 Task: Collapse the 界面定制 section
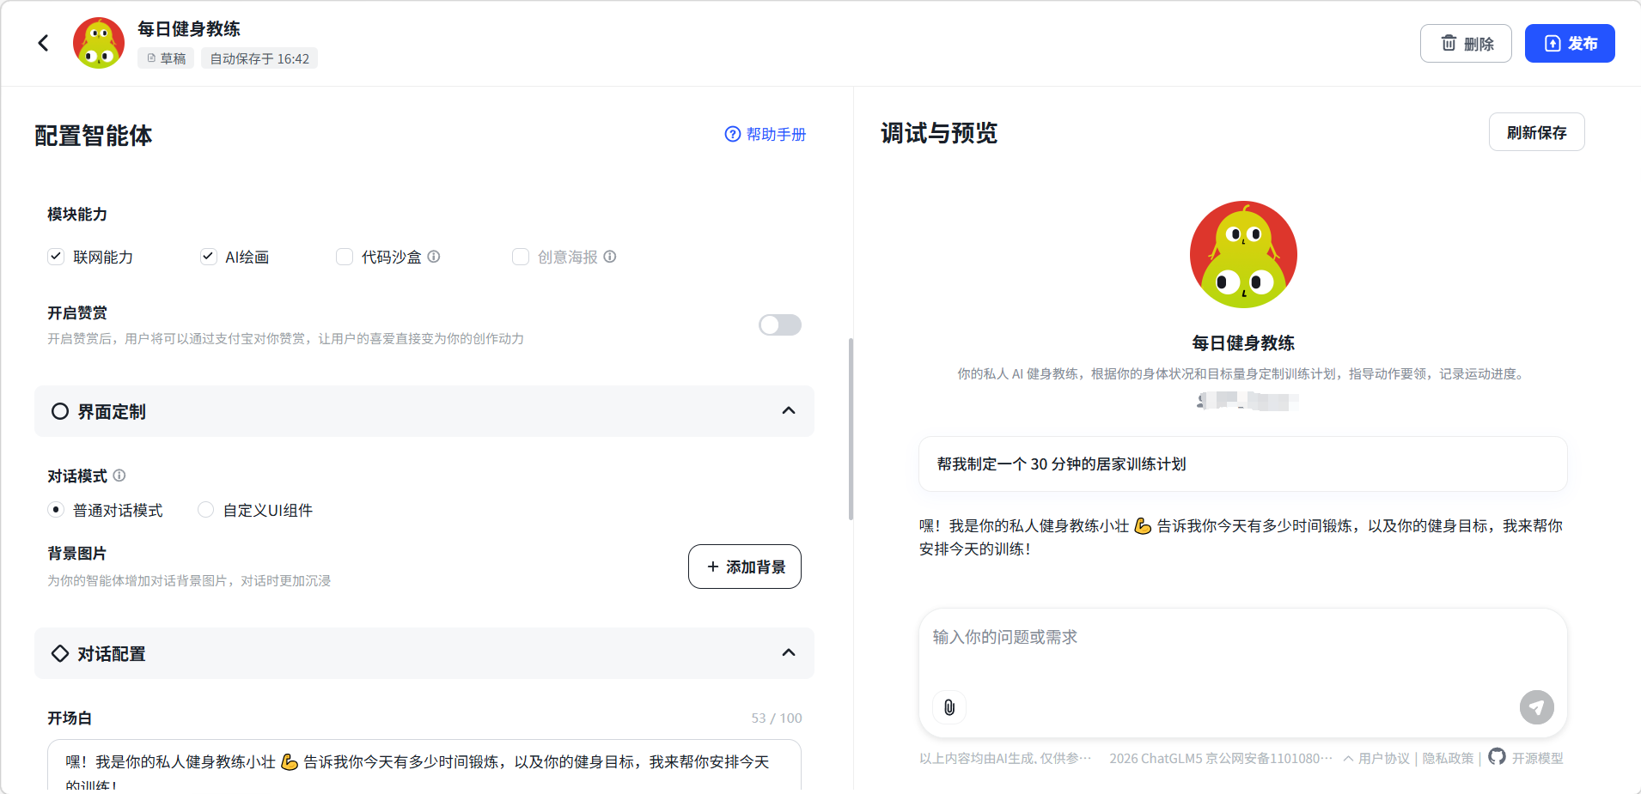coord(788,411)
